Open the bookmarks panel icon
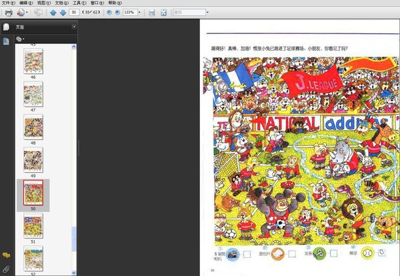This screenshot has width=400, height=276. [x=6, y=41]
